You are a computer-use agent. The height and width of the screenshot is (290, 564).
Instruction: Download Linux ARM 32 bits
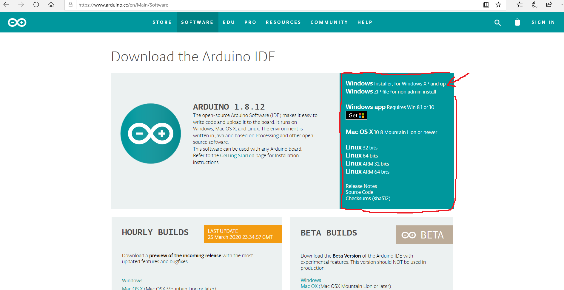(367, 163)
